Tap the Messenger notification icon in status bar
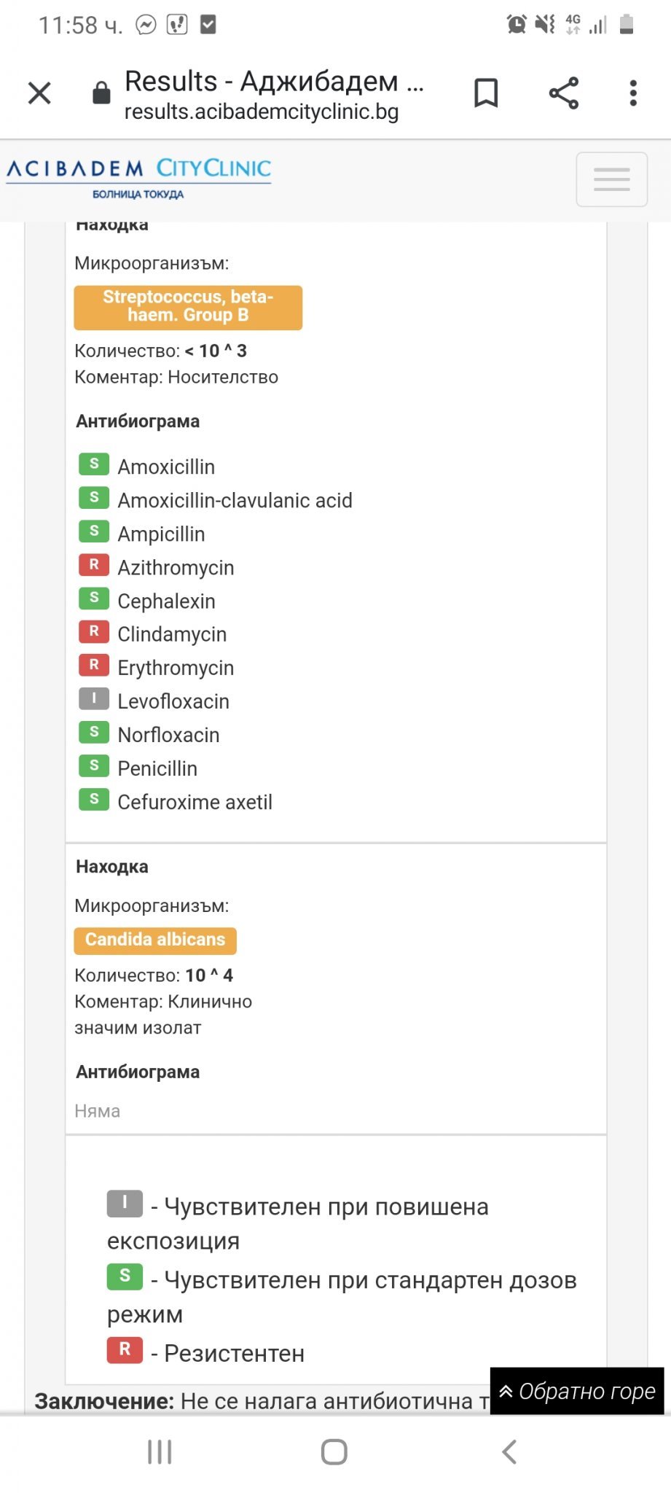Viewport: 671px width, 1493px height. [x=146, y=26]
